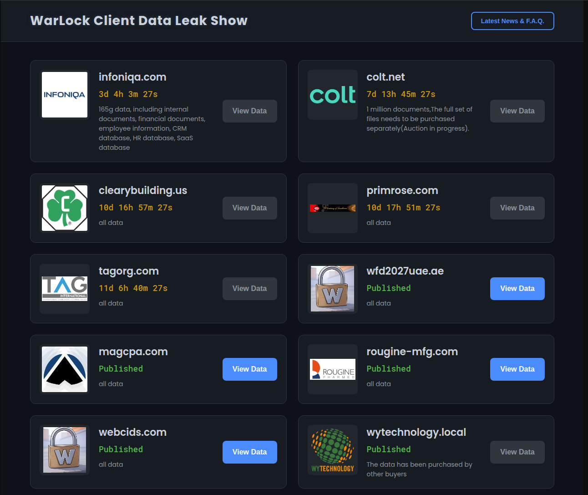Select the tagorg.com heading
The height and width of the screenshot is (495, 588).
point(129,271)
